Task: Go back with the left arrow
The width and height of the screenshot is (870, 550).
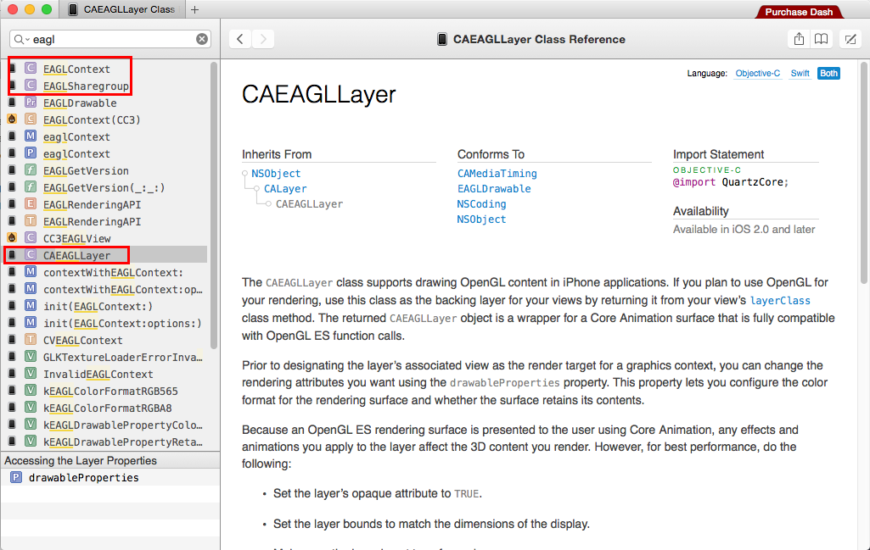Action: [241, 39]
